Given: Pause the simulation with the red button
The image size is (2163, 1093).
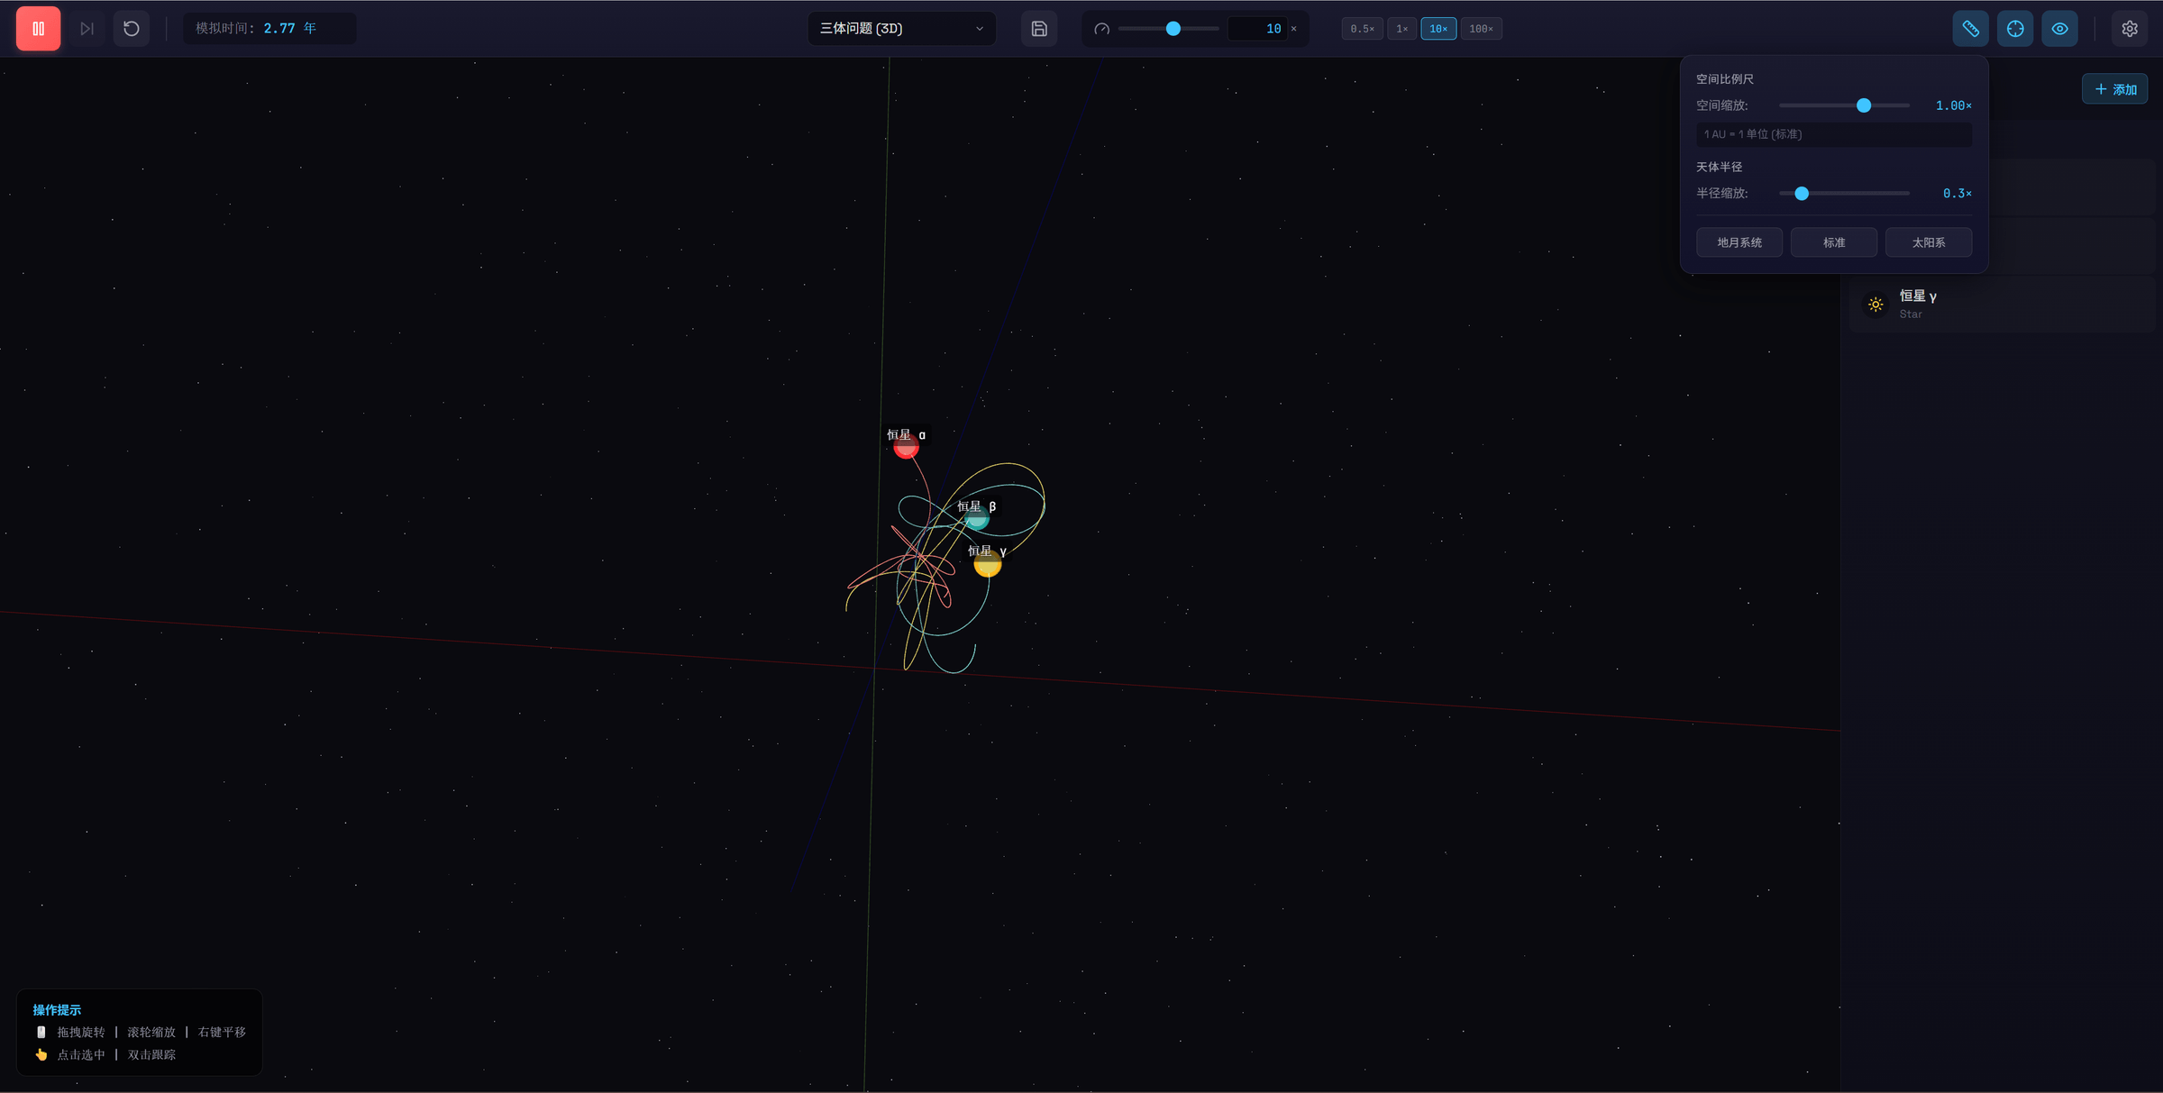Looking at the screenshot, I should click(x=38, y=29).
